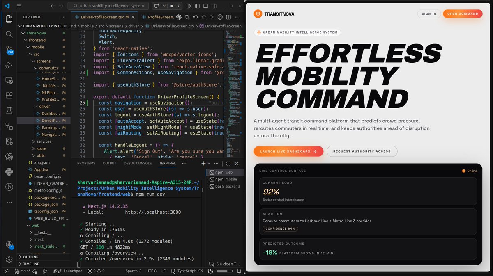Open the Copilot chat icon in title bar

tap(157, 6)
